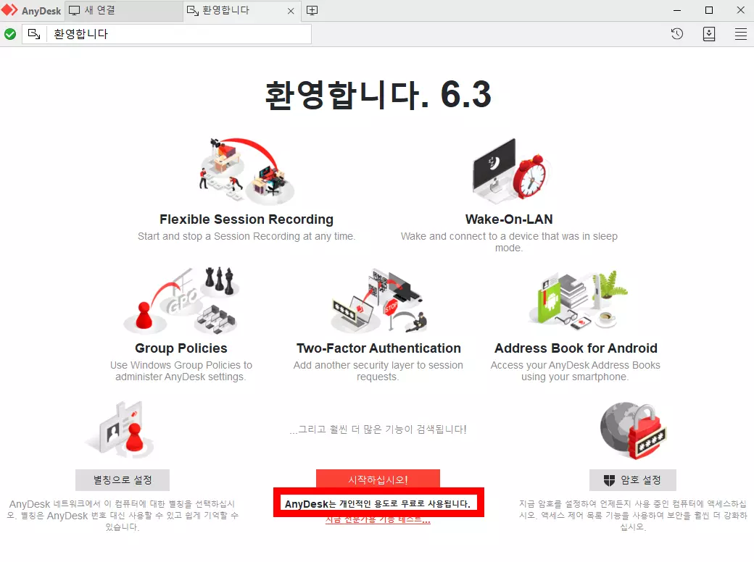Click the Two-Factor Authentication heading
The image size is (754, 562).
(x=379, y=348)
